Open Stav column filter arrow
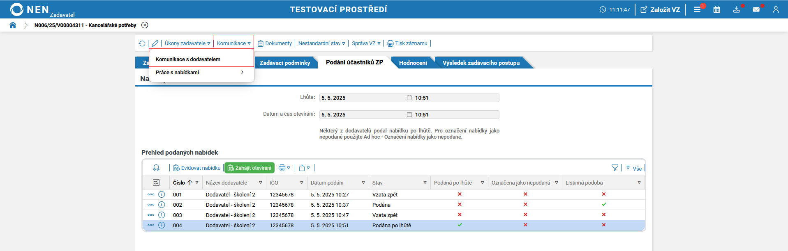Screen dimensions: 788x251 coord(425,183)
